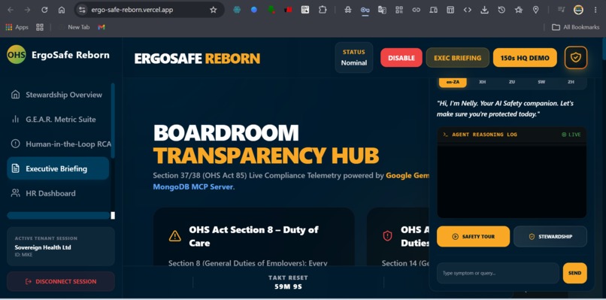Open downloads with the download arrow icon

(484, 10)
